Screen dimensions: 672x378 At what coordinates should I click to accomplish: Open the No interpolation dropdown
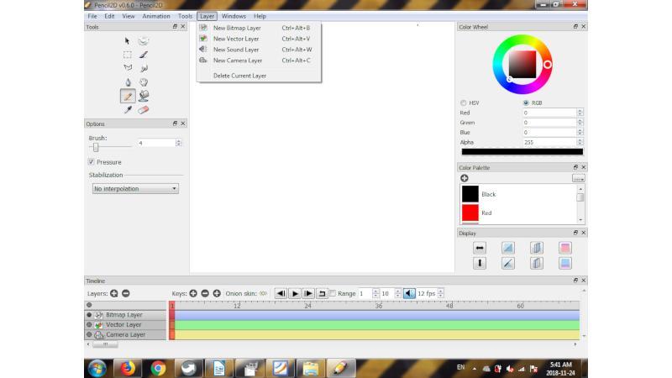coord(135,188)
